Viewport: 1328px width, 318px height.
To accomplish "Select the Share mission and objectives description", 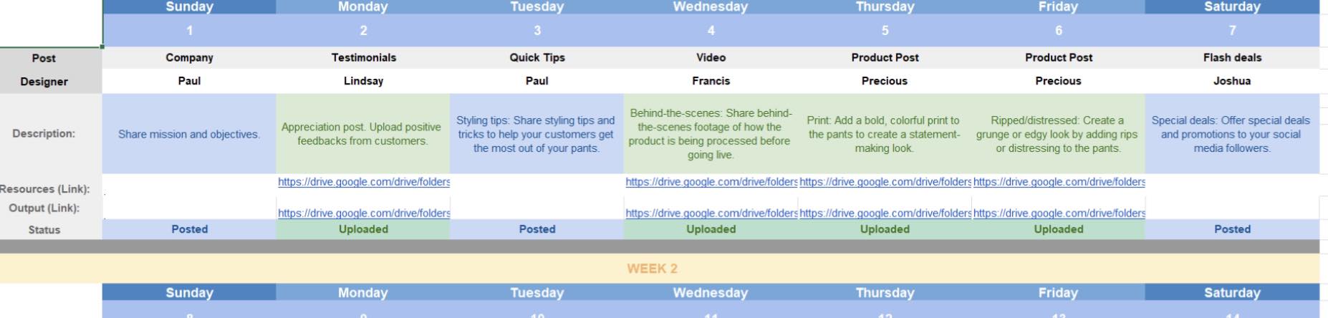I will [x=189, y=134].
